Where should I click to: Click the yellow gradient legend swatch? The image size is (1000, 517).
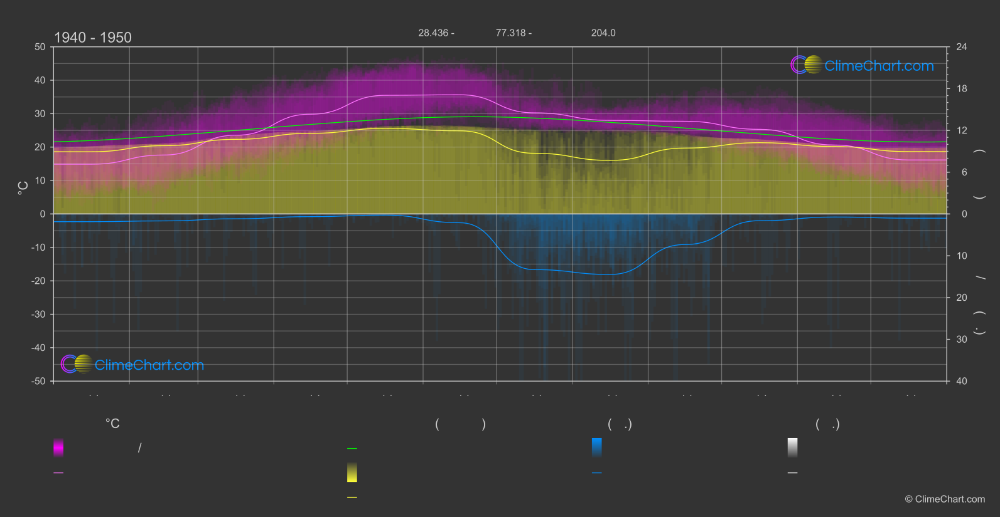point(352,473)
